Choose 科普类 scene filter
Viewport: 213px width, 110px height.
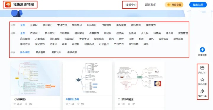[x=157, y=33]
